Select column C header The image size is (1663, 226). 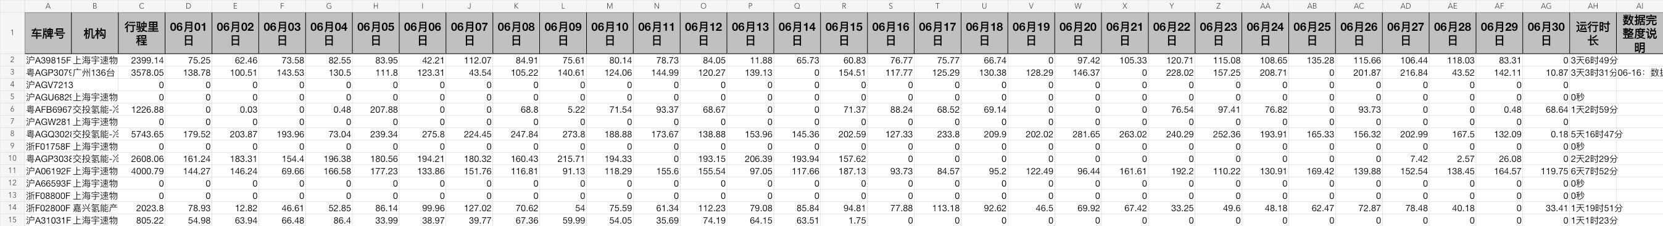point(141,6)
